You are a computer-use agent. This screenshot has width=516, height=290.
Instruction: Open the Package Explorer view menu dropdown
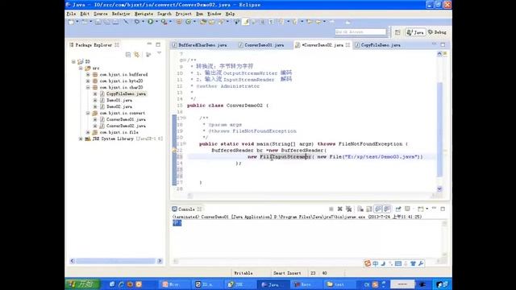click(x=160, y=54)
